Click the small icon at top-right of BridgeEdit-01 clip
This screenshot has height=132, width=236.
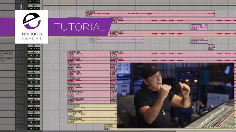[206, 25]
